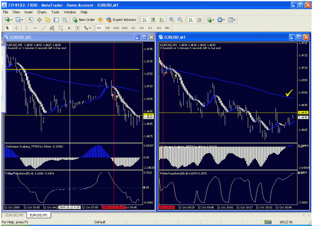The width and height of the screenshot is (313, 226).
Task: Expand the Arrows tool dropdown arrow
Action: point(90,28)
